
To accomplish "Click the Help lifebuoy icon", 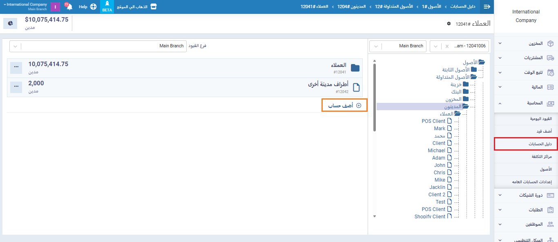I will click(x=93, y=7).
